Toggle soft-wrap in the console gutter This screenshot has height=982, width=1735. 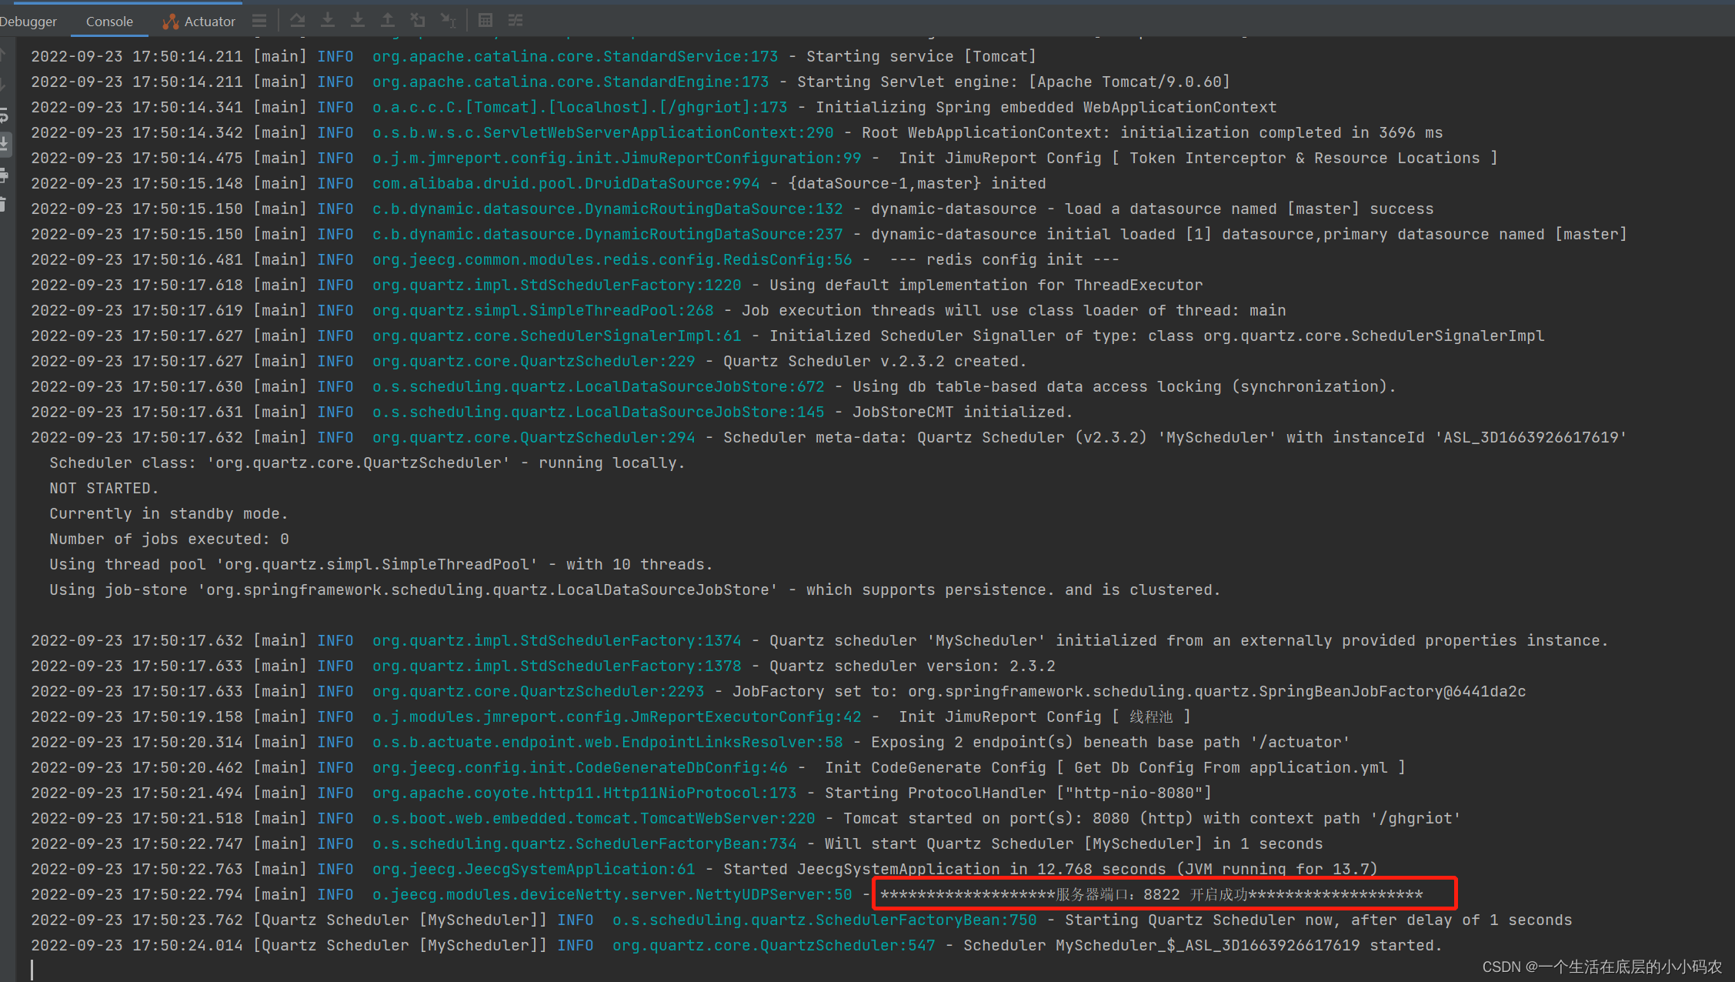coord(4,115)
